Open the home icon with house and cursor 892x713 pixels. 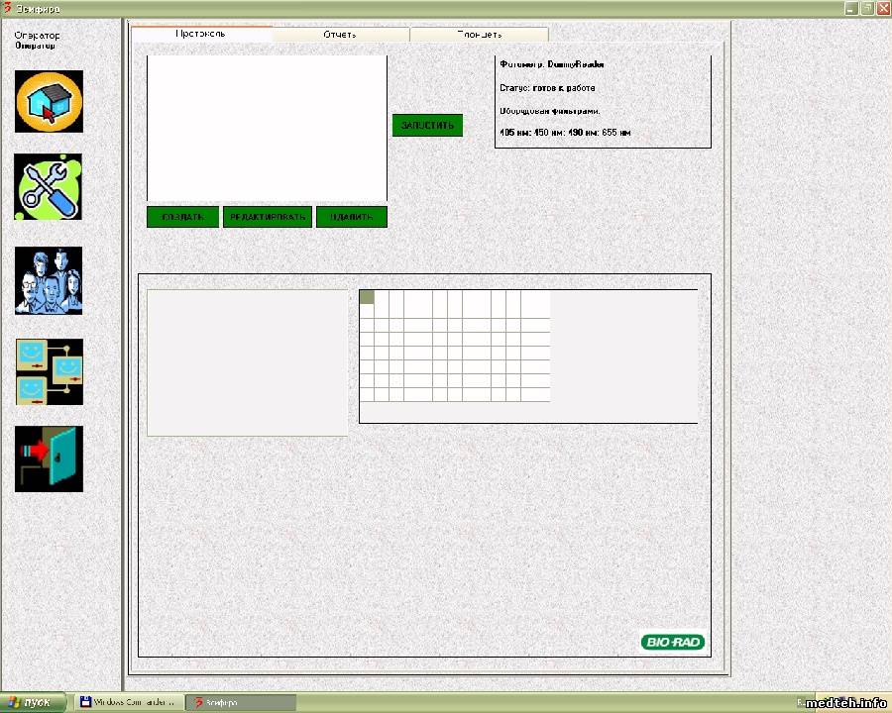tap(49, 101)
